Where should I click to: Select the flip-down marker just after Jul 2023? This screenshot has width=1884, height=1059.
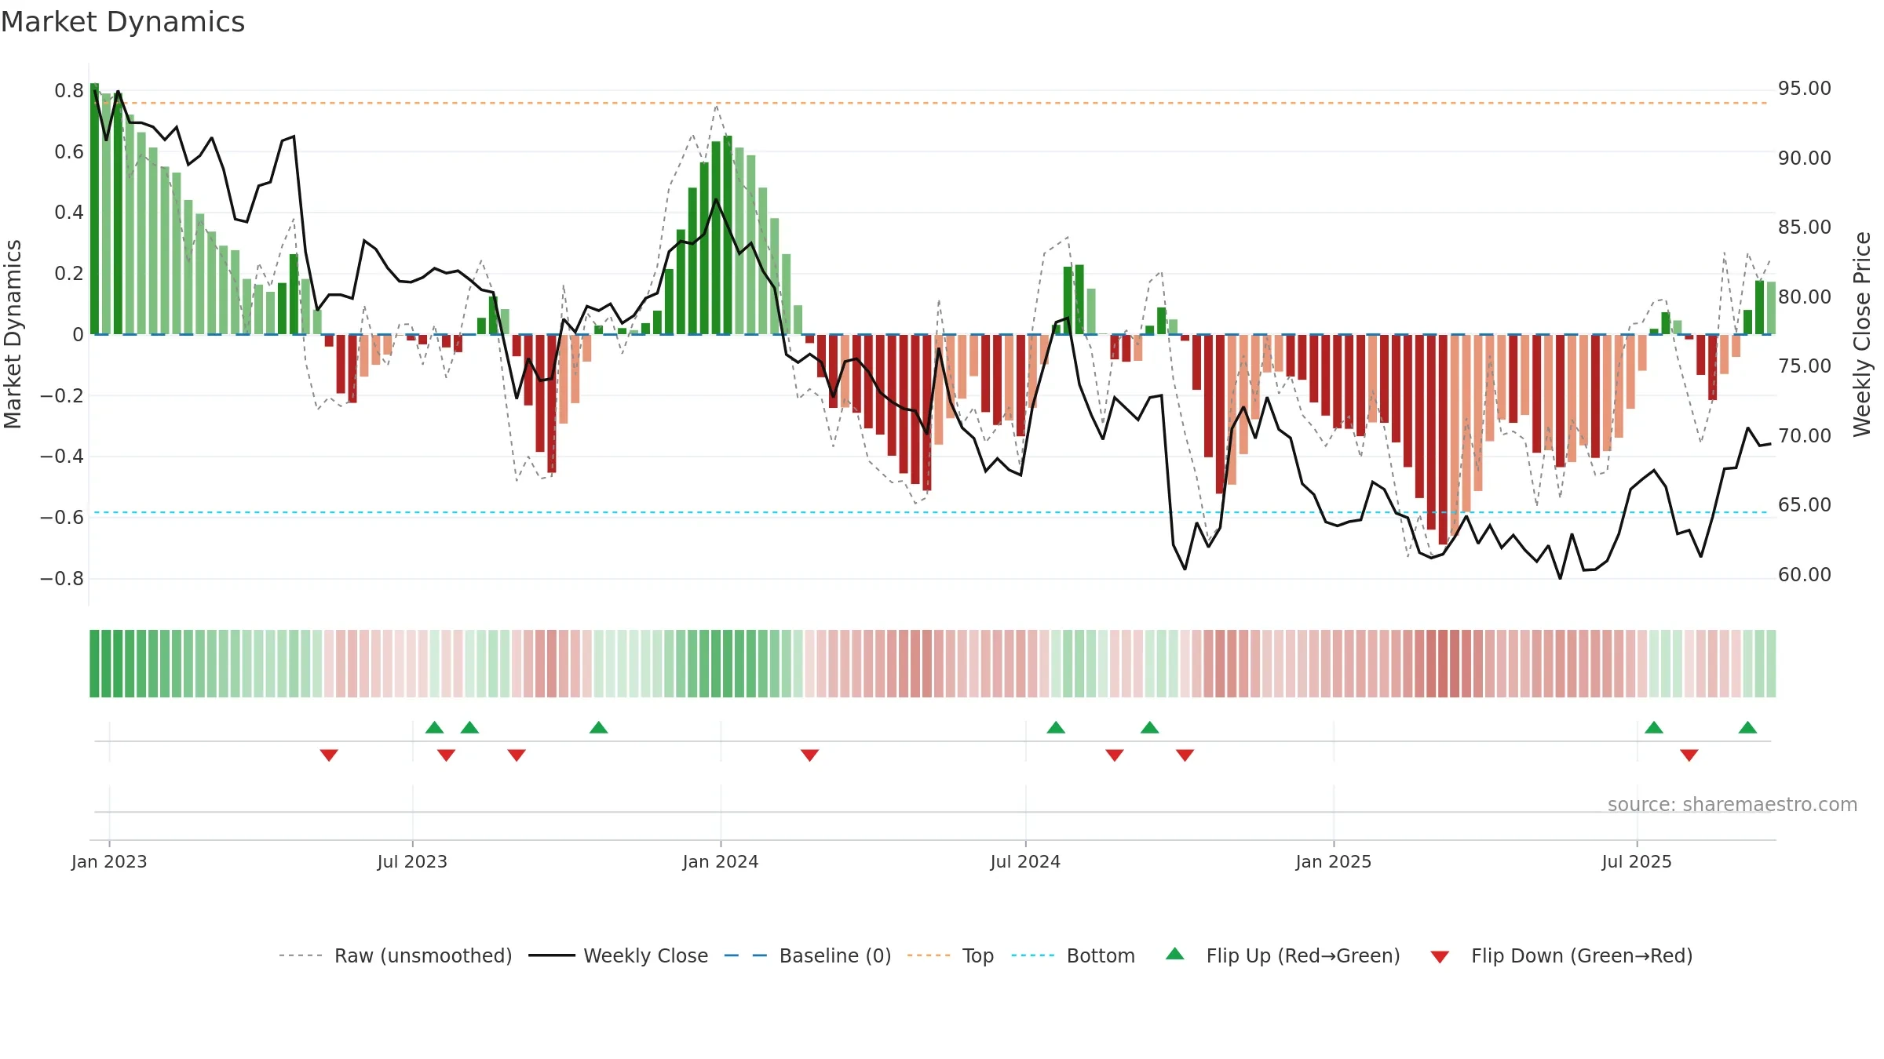click(447, 755)
